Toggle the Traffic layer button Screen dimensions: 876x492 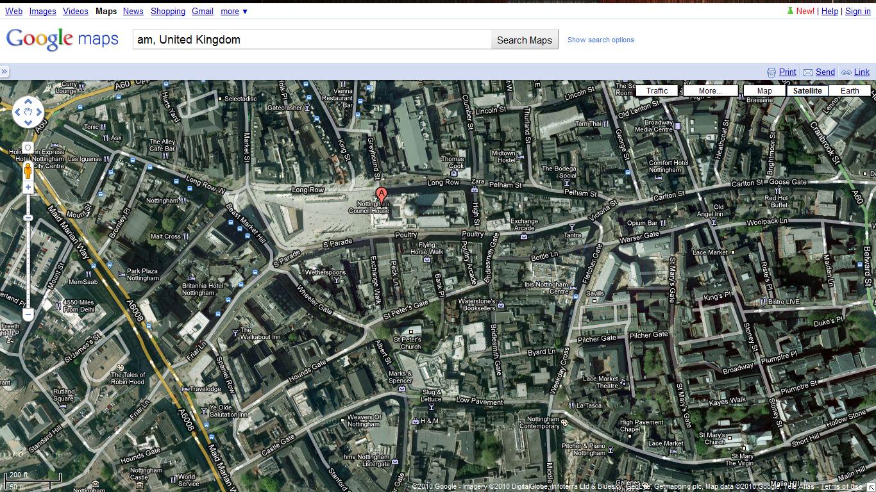tap(657, 91)
